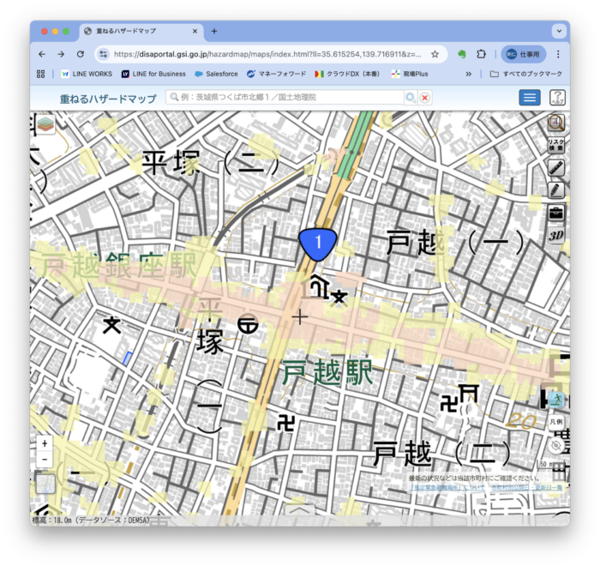The width and height of the screenshot is (600, 566).
Task: Open the Salesforce bookmark
Action: pyautogui.click(x=216, y=74)
